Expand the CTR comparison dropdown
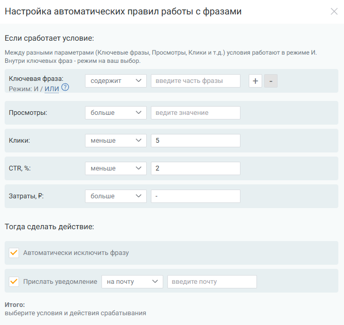The height and width of the screenshot is (325, 344). (116, 168)
